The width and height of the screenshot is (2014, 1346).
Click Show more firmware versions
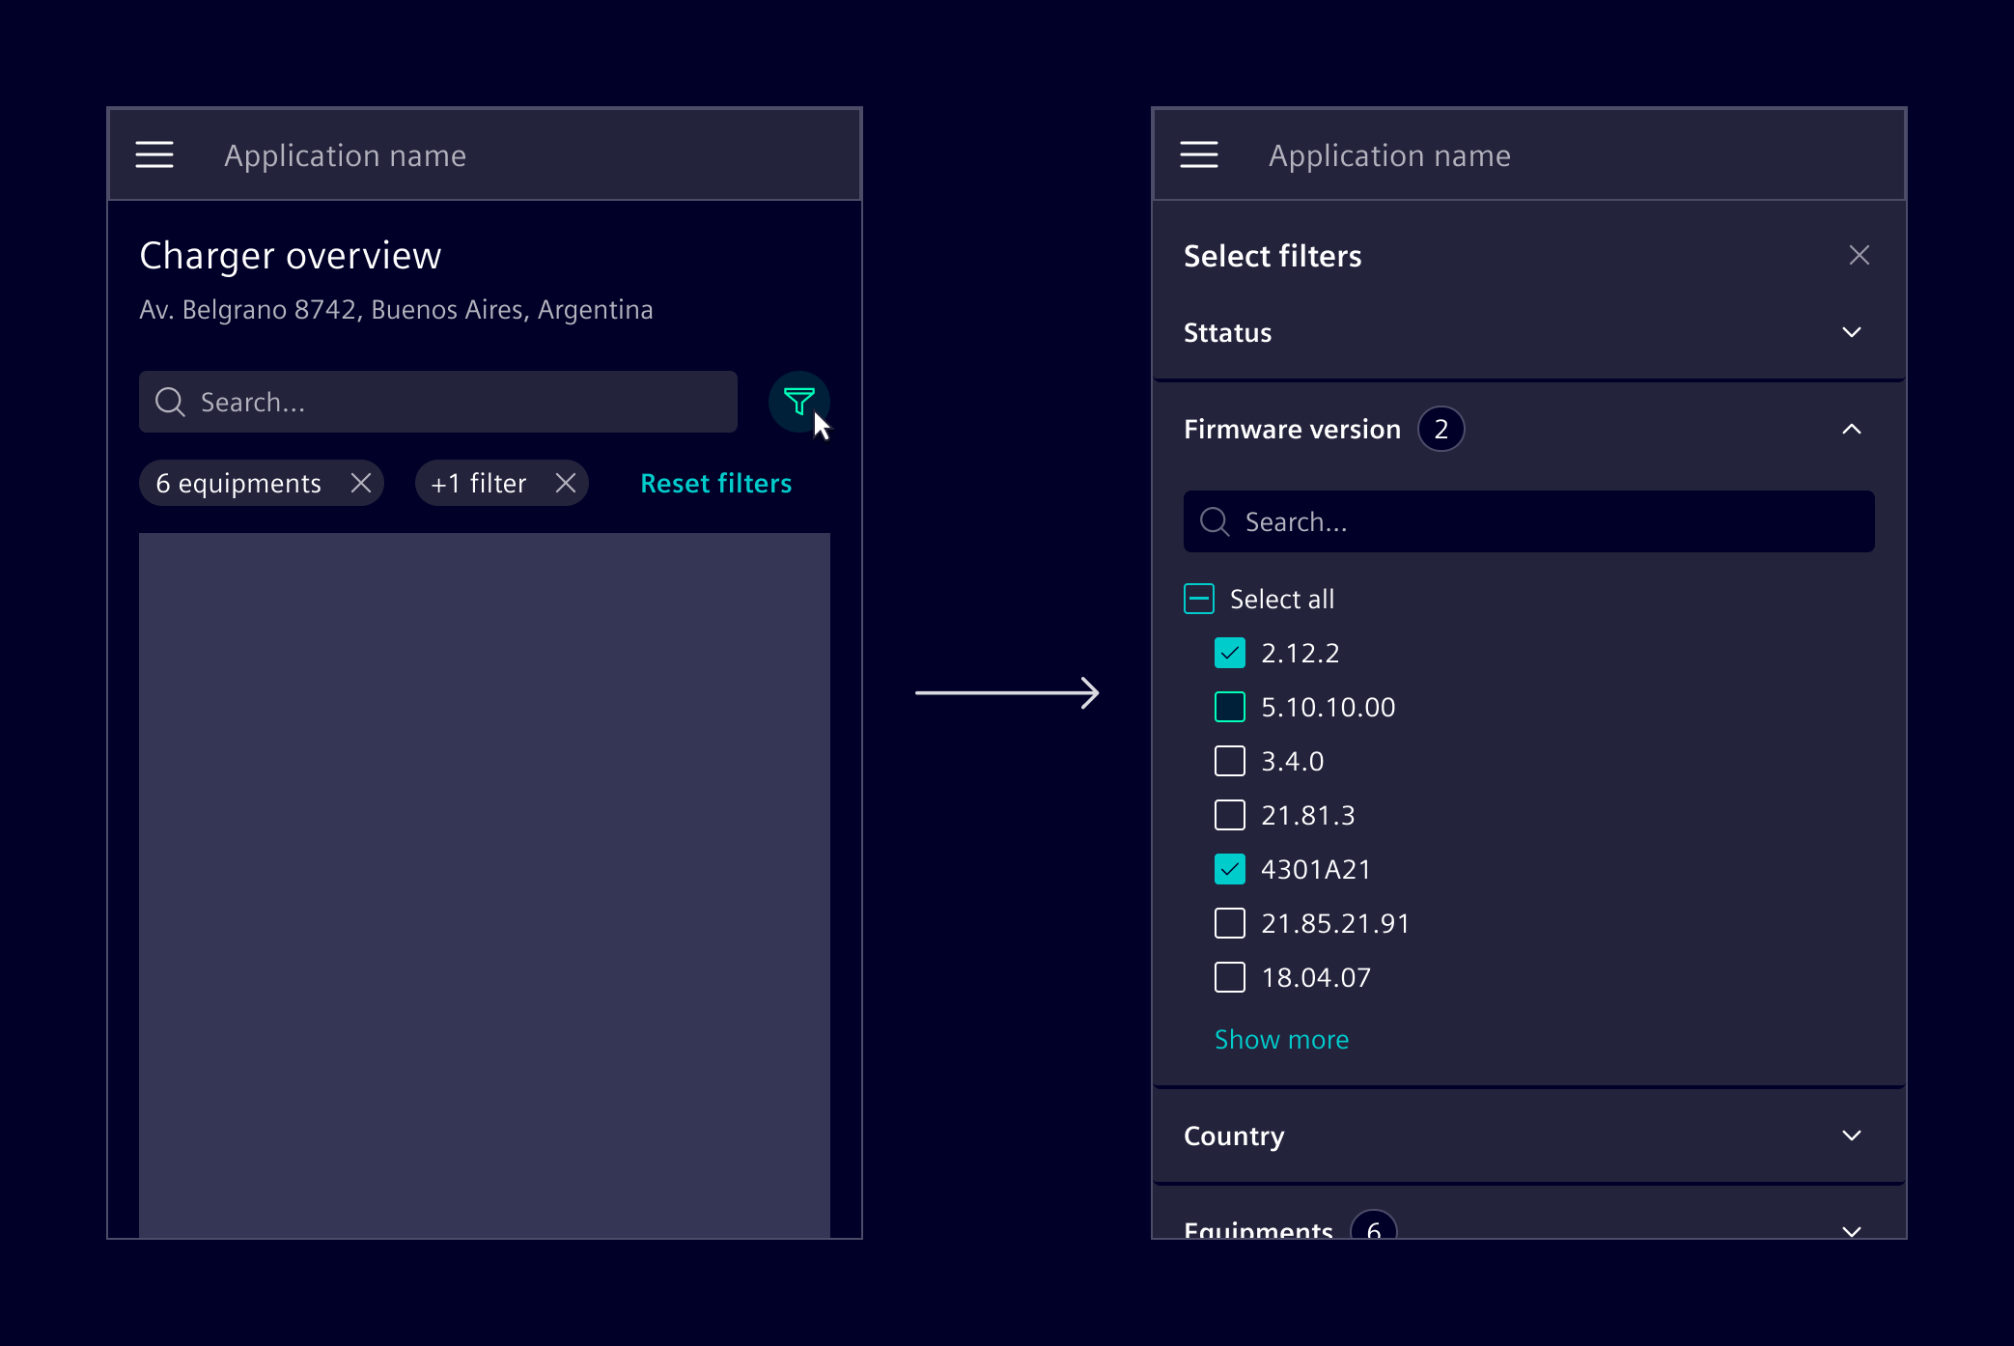pos(1281,1039)
